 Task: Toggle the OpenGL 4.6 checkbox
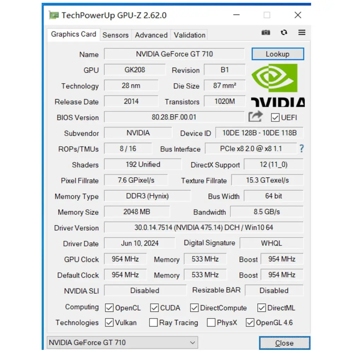click(250, 322)
